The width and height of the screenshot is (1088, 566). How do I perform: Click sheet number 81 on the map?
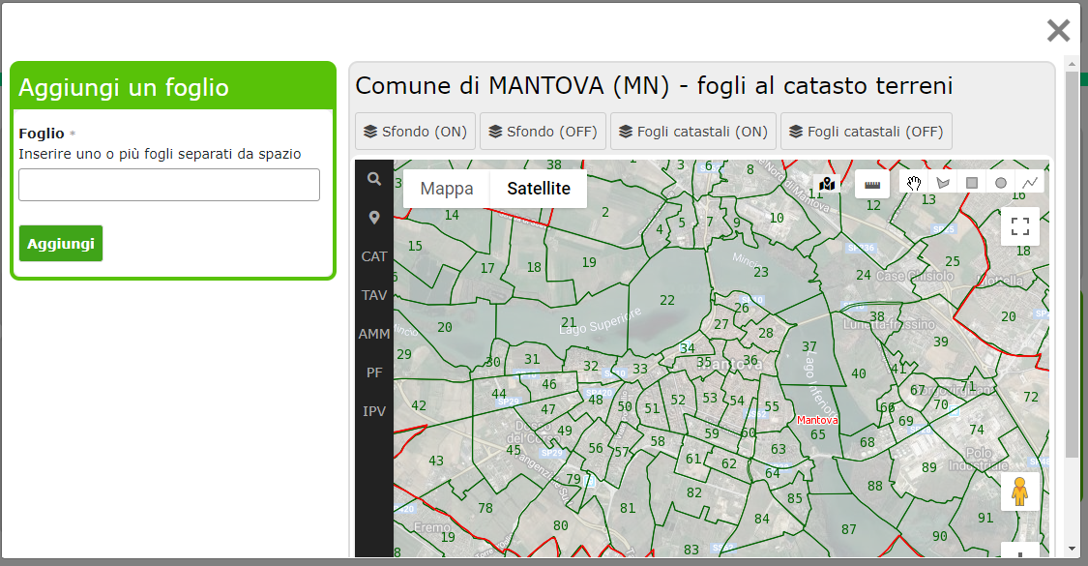[x=628, y=508]
